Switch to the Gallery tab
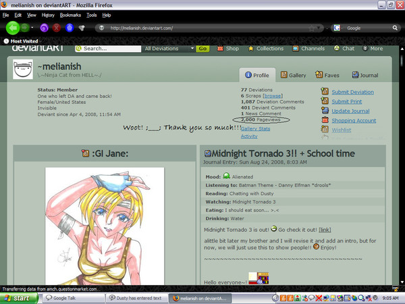Screen dimensions: 405x304 (294, 75)
